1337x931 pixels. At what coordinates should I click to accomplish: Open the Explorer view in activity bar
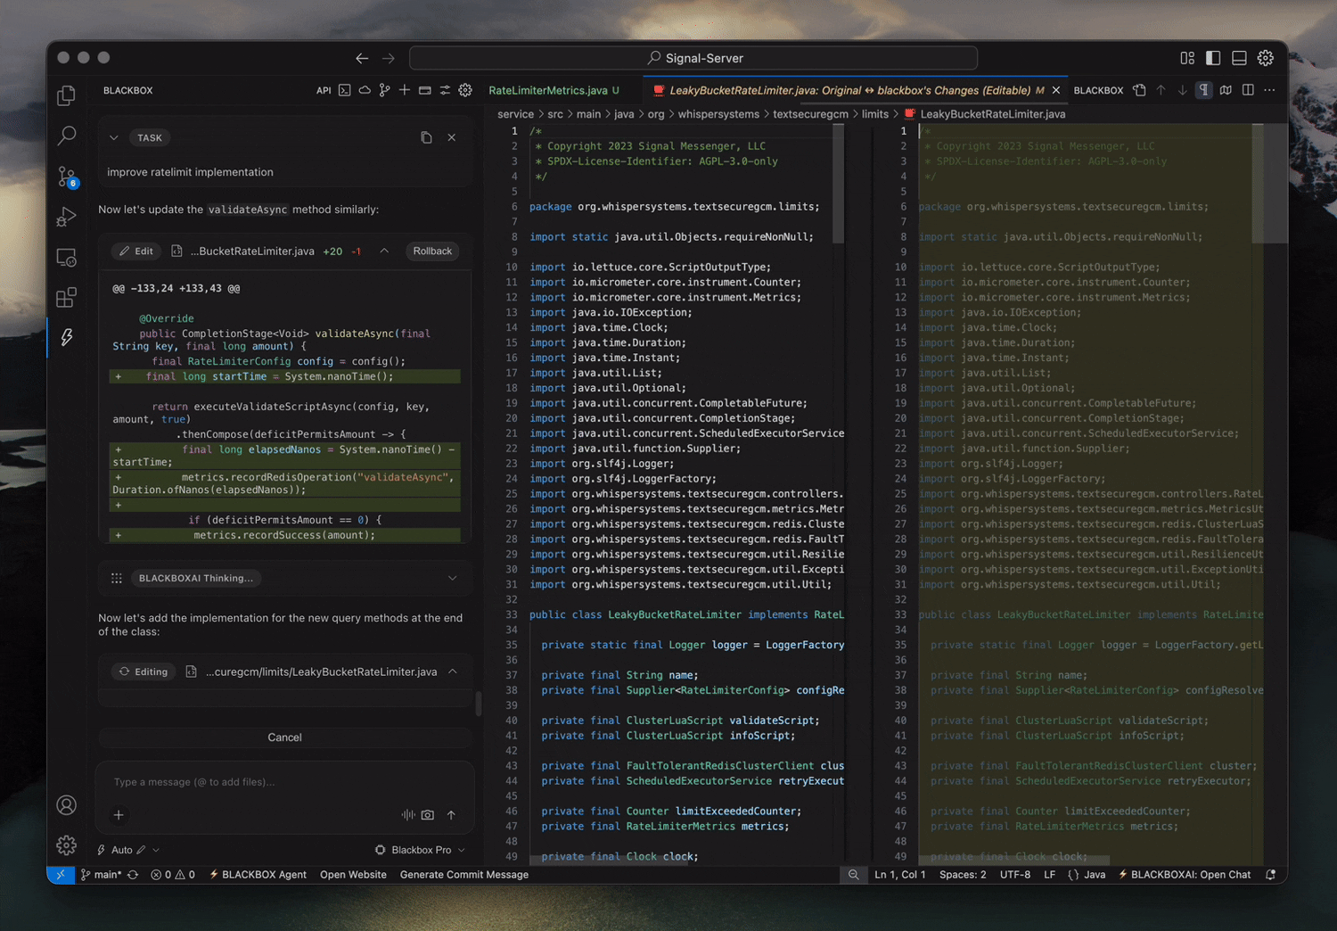(x=66, y=95)
